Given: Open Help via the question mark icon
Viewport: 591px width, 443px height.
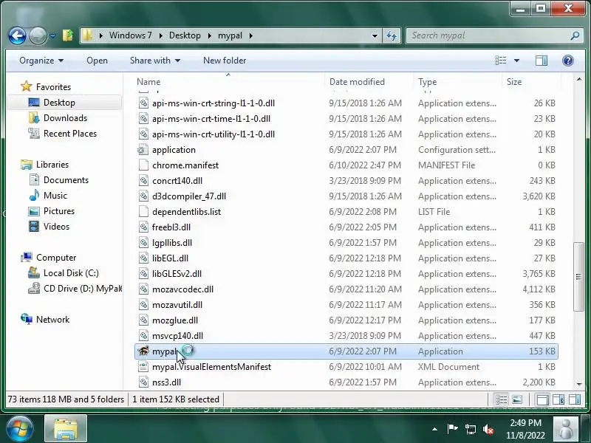Looking at the screenshot, I should pos(567,61).
